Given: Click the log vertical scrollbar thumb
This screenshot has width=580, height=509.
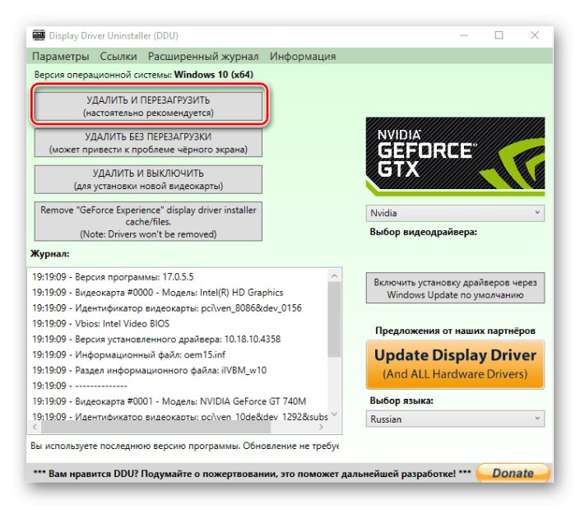Looking at the screenshot, I should point(334,319).
